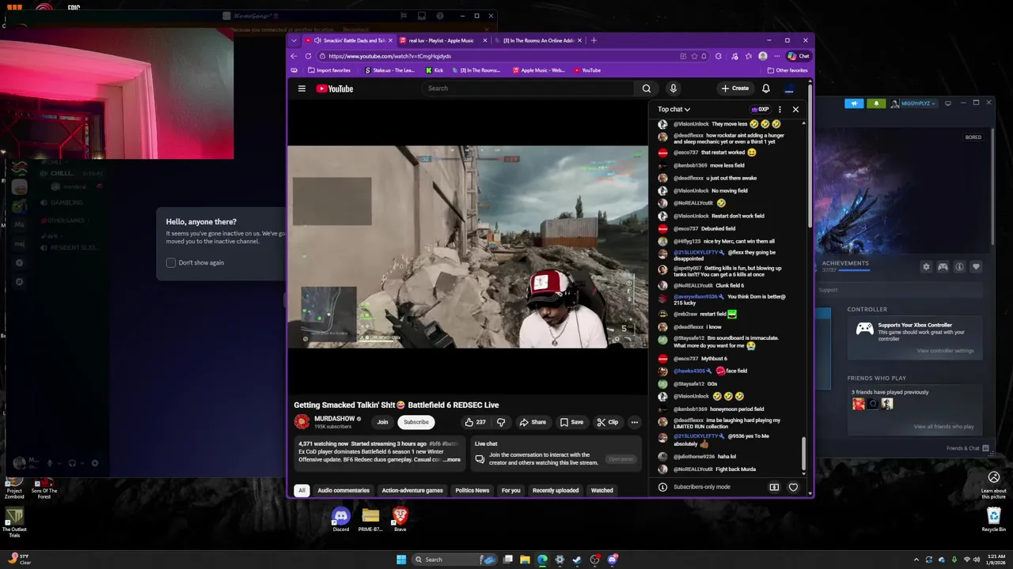Select Recently uploaded filter chip

pos(556,491)
